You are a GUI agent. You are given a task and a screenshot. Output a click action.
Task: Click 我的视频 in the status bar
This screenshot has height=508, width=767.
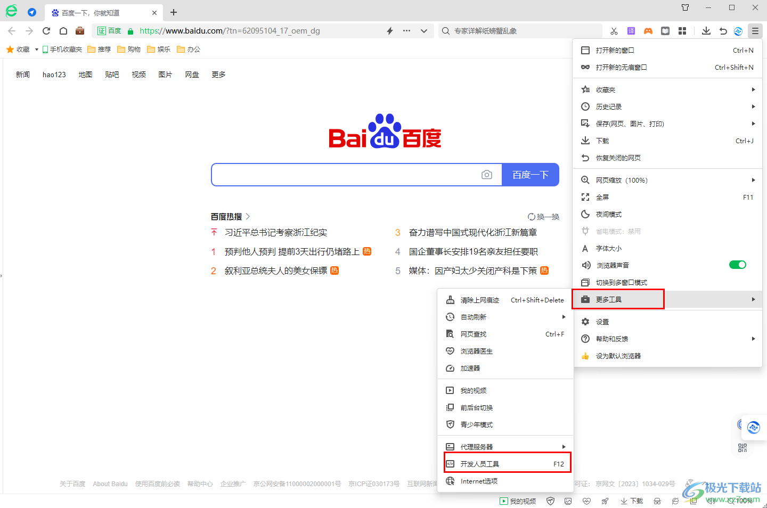518,501
